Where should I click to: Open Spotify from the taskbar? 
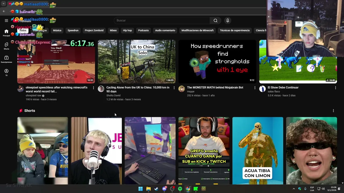point(180,189)
